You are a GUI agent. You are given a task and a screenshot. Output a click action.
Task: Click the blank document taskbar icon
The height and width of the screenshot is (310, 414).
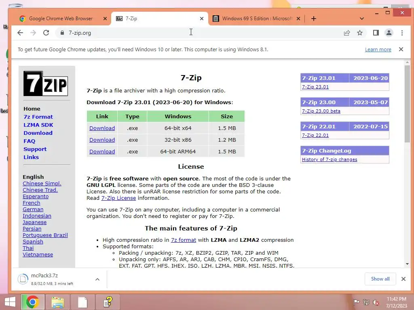(x=82, y=302)
